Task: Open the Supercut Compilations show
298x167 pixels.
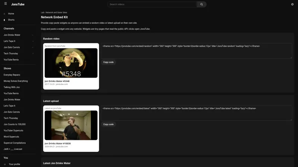Action: (15, 143)
